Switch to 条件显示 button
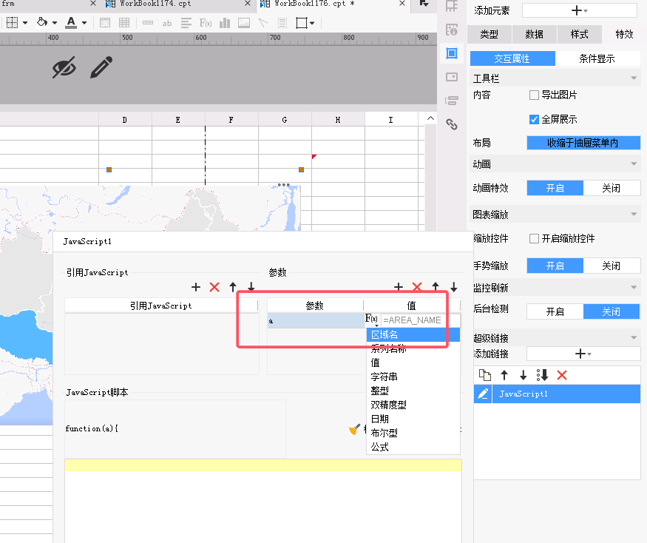The height and width of the screenshot is (543, 647). (x=597, y=58)
